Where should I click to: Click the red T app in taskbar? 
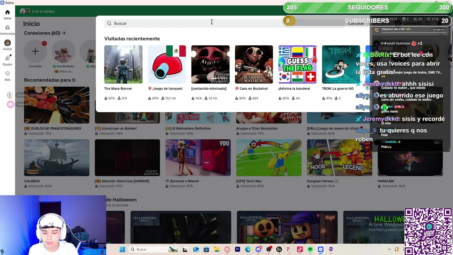[x=288, y=250]
